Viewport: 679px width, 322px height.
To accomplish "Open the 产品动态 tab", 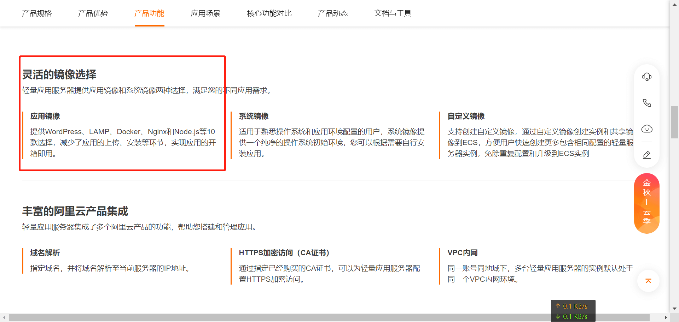I will tap(333, 13).
